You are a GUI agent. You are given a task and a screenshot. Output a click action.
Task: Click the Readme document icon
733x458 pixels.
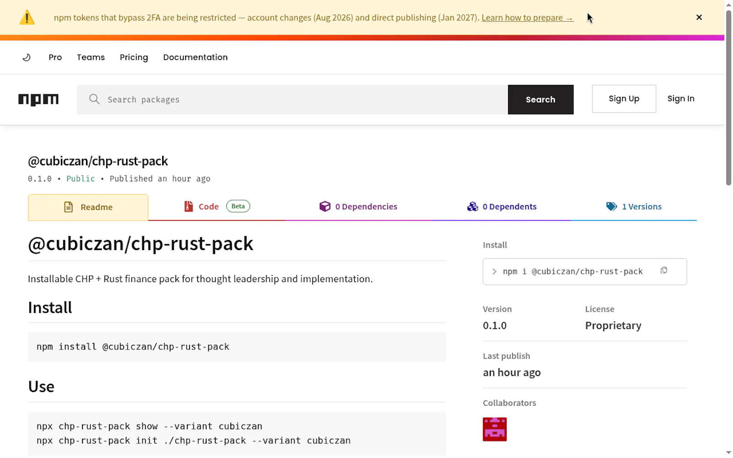click(68, 207)
